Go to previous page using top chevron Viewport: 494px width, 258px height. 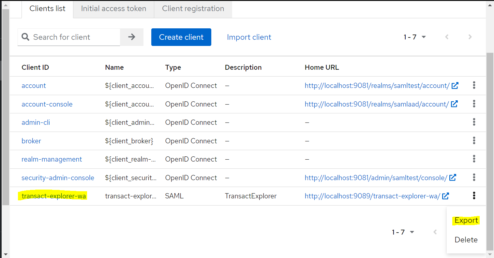tap(447, 37)
